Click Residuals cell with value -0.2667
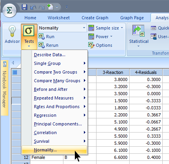 146,129
